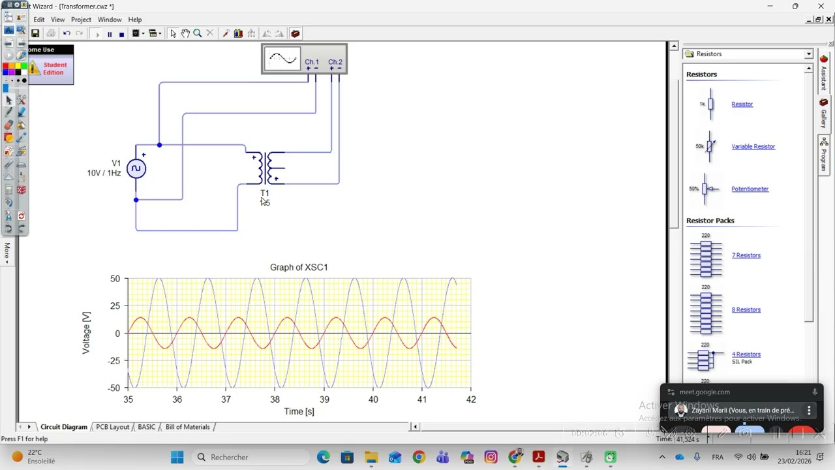
Task: Click the 4 Resistors SIL pack link
Action: tap(746, 354)
